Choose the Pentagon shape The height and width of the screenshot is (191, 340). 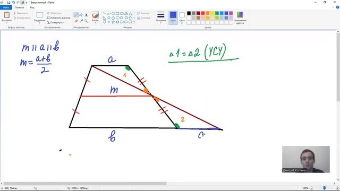coord(113,18)
